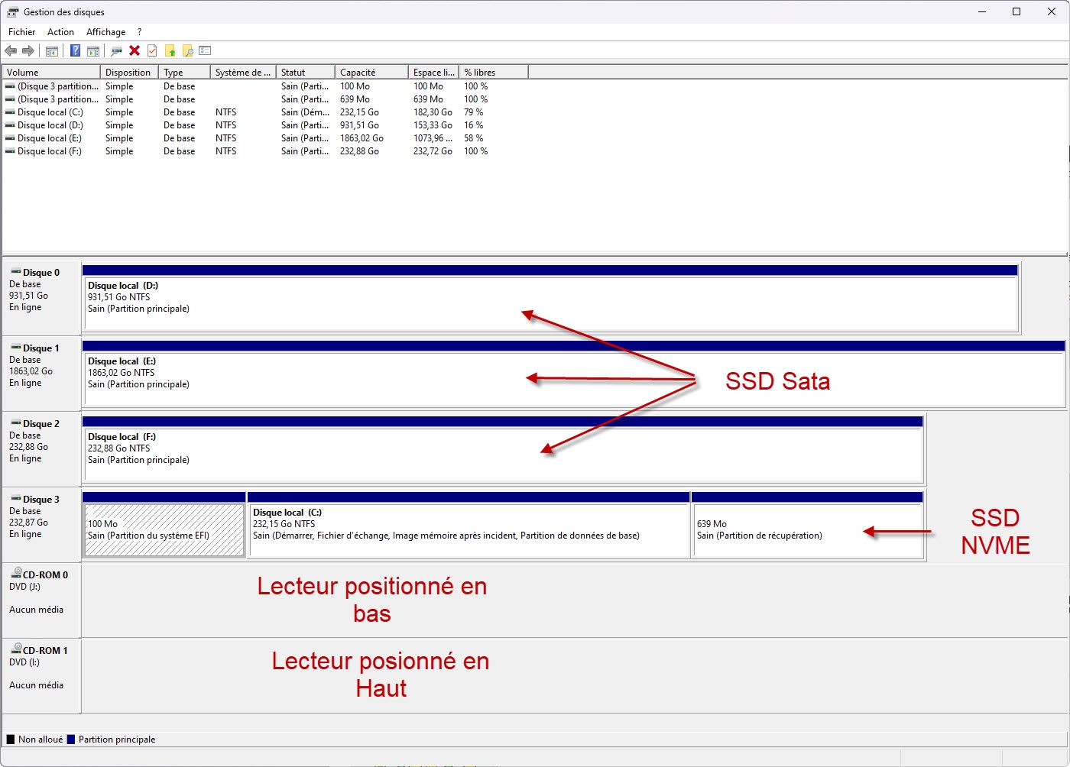Open the Action menu
Image resolution: width=1070 pixels, height=767 pixels.
coord(60,32)
